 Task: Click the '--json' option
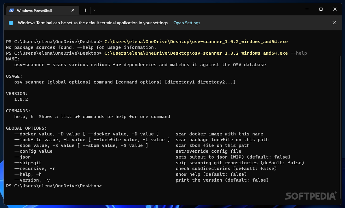point(22,157)
